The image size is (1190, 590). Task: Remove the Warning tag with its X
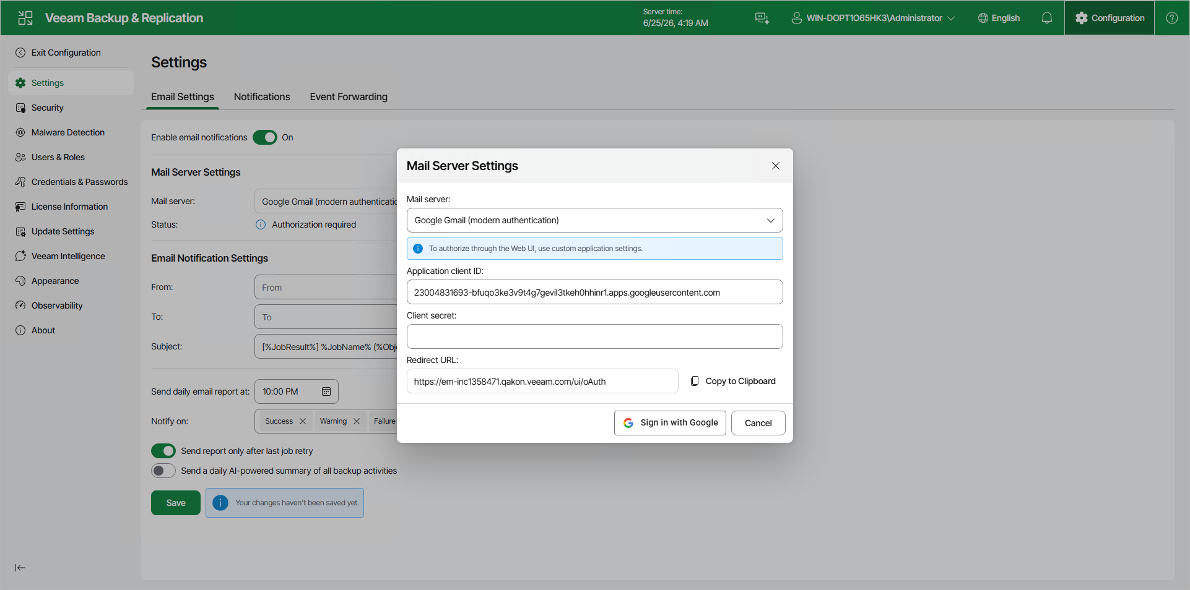[357, 421]
